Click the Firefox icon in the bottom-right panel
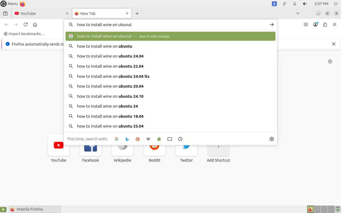The image size is (341, 213). (x=310, y=209)
